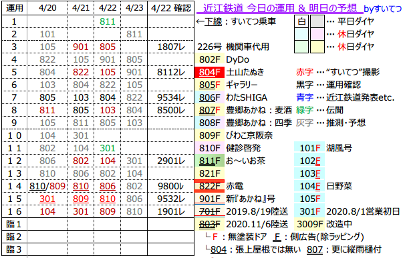Click the 9532レ confirmation cell
Image resolution: width=407 pixels, height=258 pixels.
(171, 199)
